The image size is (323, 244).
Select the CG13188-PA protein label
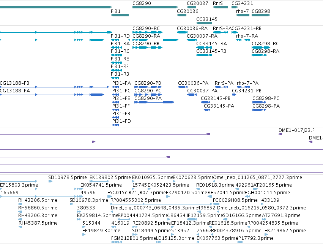pyautogui.click(x=15, y=91)
